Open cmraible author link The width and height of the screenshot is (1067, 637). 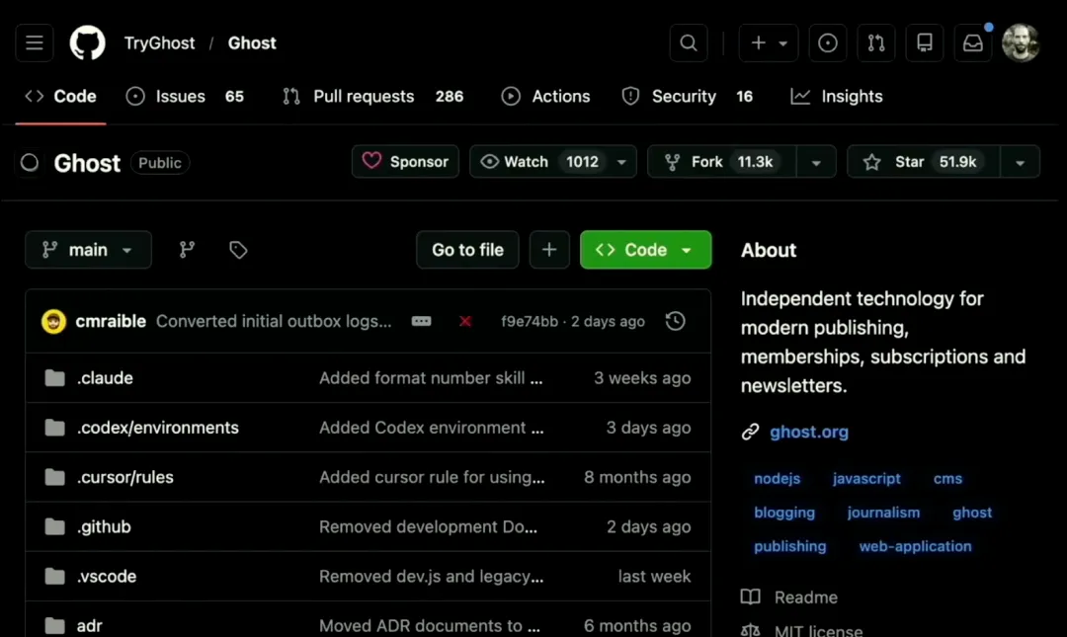111,321
